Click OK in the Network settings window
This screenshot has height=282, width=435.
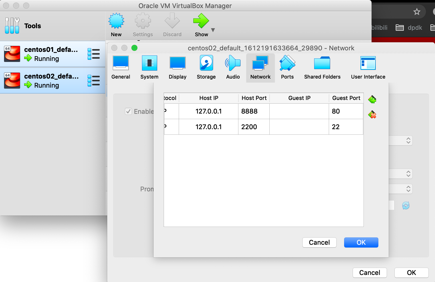(x=412, y=273)
